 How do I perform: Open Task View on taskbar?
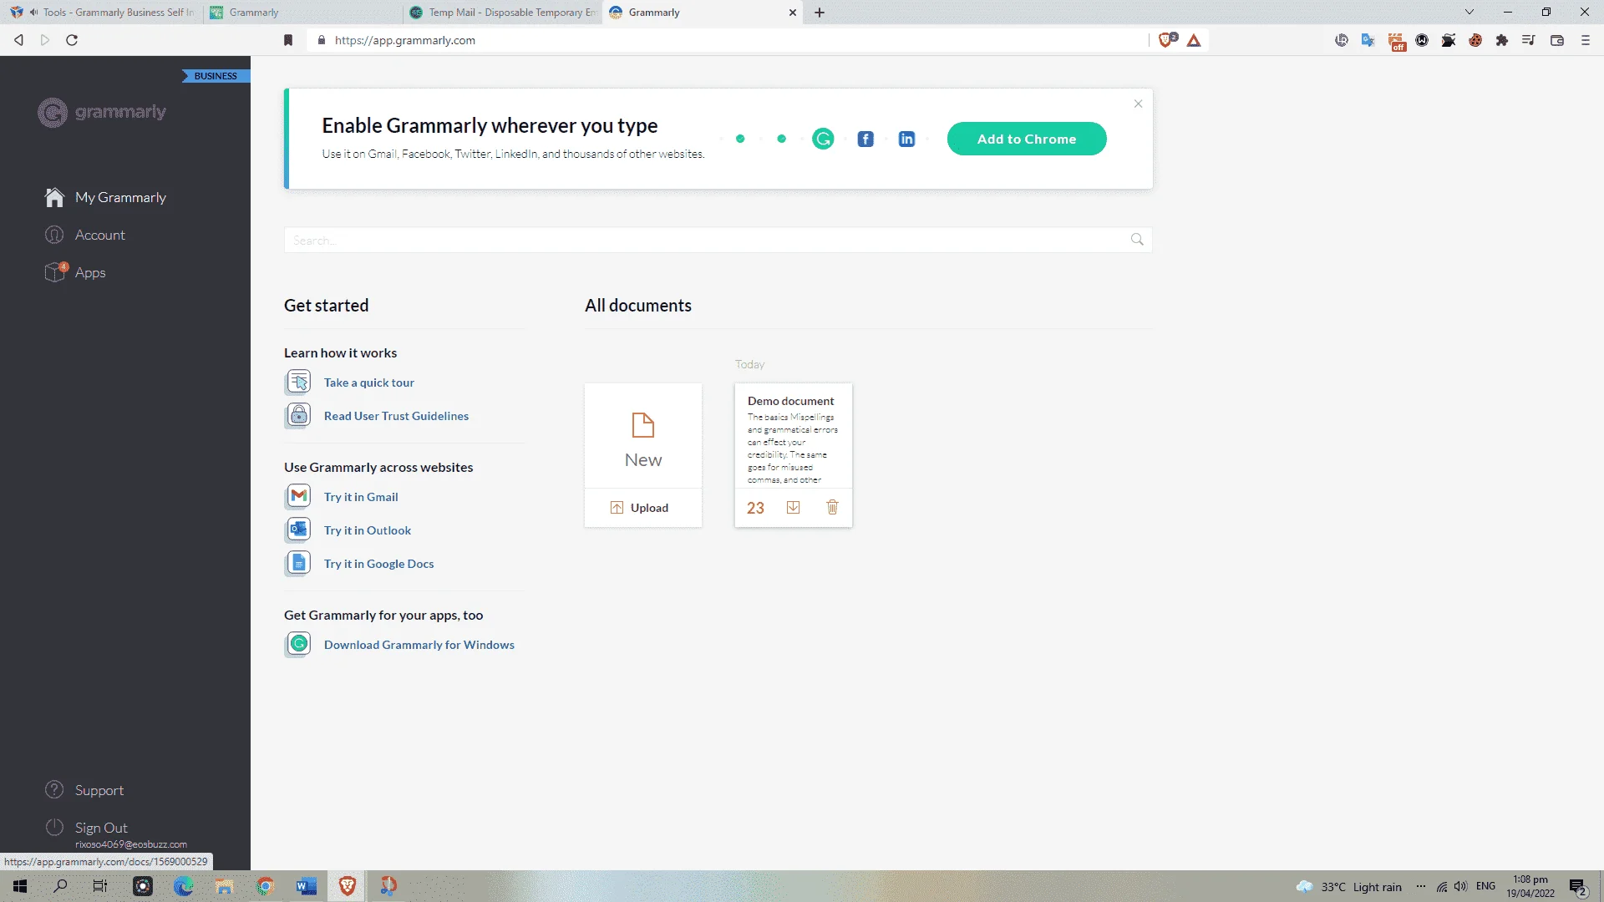coord(100,886)
